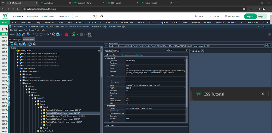This screenshot has height=133, width=272.
Task: Open the Tutorials dropdown on w3schools
Action: 18,16
